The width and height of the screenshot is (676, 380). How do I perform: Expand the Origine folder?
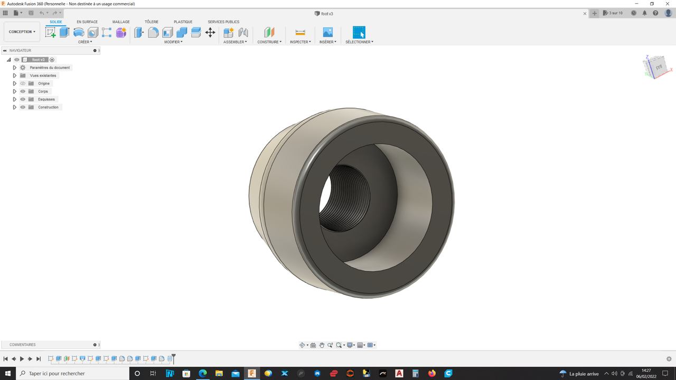[15, 83]
